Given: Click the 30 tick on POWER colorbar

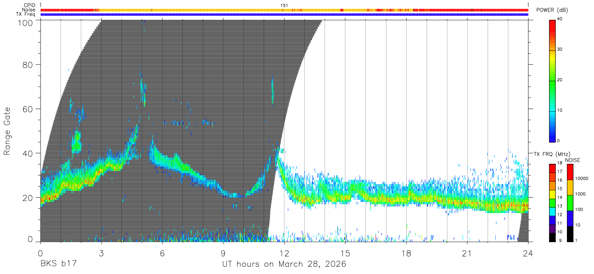Looking at the screenshot, I should click(560, 49).
